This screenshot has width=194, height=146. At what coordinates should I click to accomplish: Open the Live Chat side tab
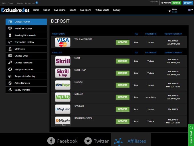(x=191, y=135)
